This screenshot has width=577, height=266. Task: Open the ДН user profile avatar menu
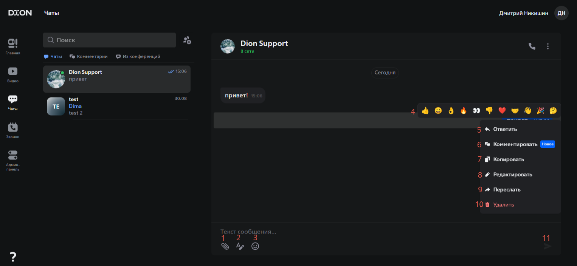(561, 13)
